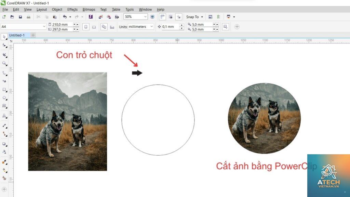Toggle Show grid button
This screenshot has width=350, height=197.
[171, 17]
